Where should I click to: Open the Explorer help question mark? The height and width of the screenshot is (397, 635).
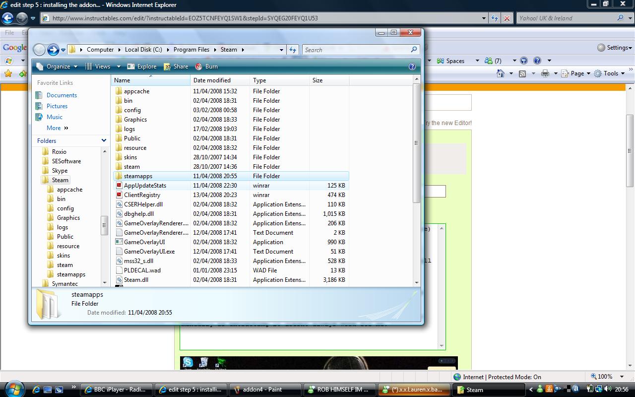click(412, 66)
